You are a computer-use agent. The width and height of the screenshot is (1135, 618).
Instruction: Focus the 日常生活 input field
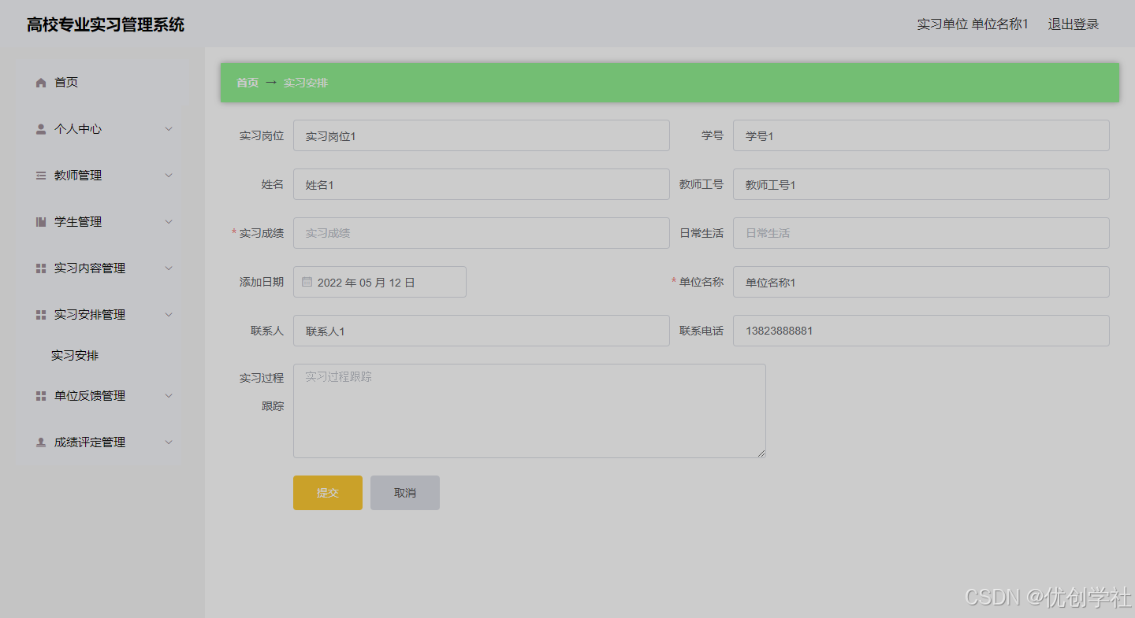click(921, 233)
